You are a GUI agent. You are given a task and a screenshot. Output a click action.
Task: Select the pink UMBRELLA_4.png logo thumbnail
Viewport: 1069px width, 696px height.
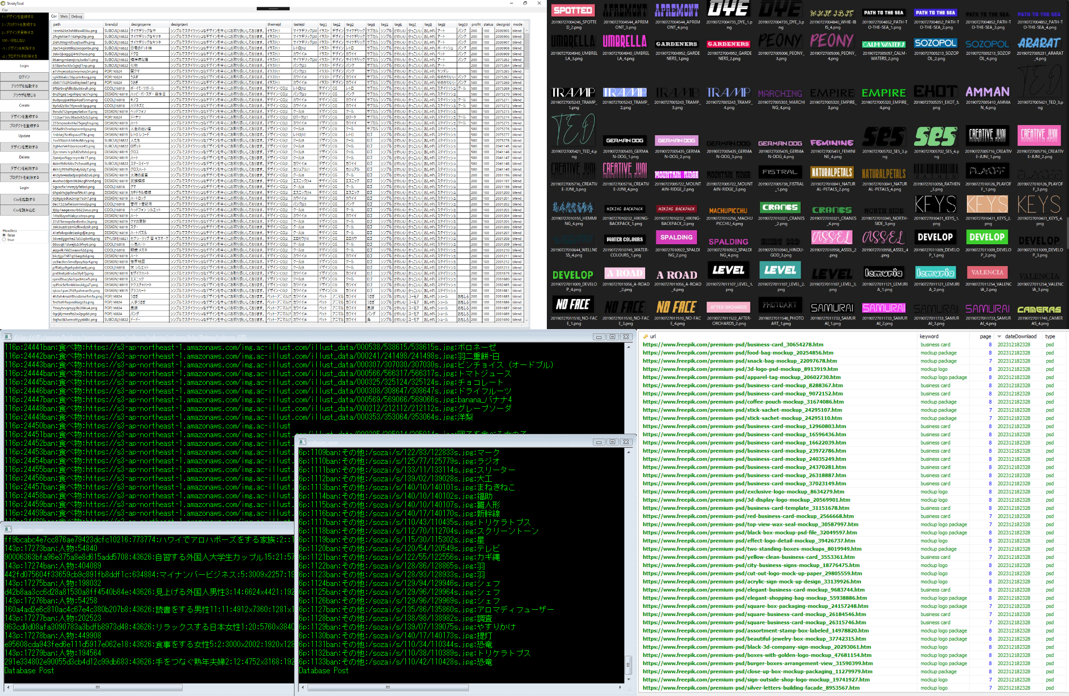click(x=625, y=42)
